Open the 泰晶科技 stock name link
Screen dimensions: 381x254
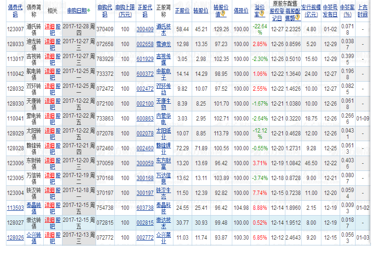163,208
